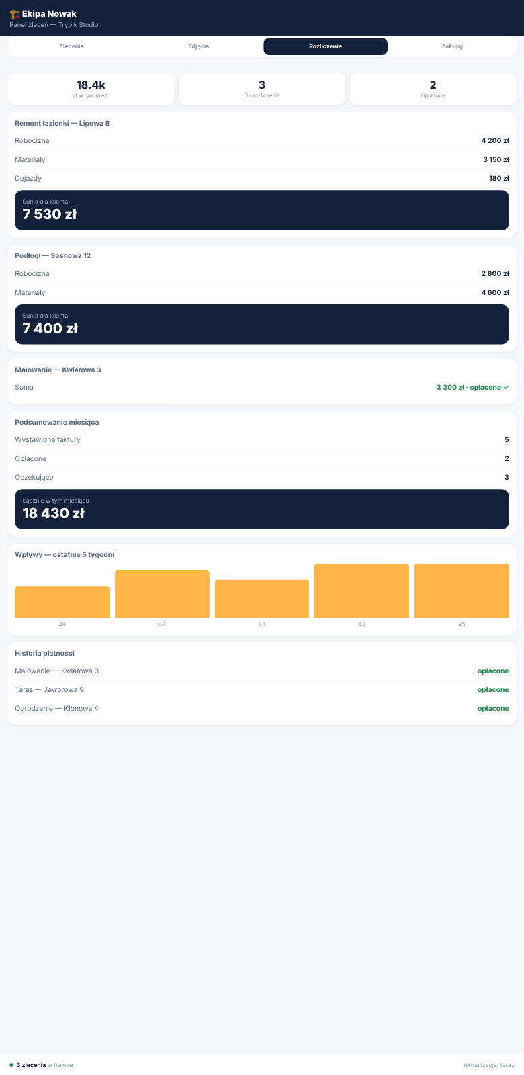
Task: Click the Kwiatowa 3 opłacone checkmark status
Action: tap(473, 387)
